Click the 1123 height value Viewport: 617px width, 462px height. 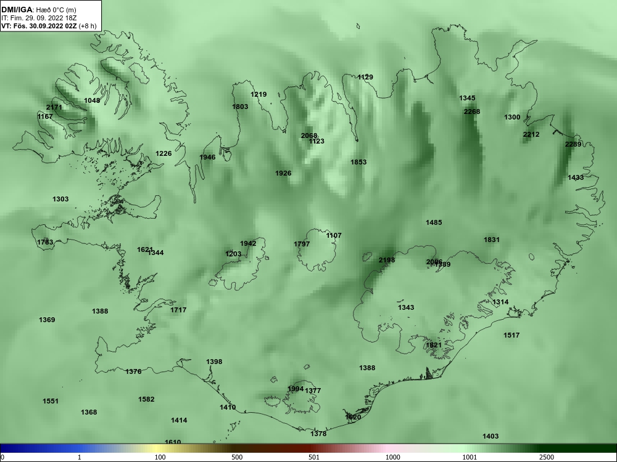[317, 141]
